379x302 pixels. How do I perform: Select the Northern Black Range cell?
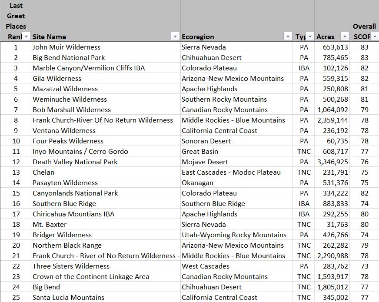(105, 245)
